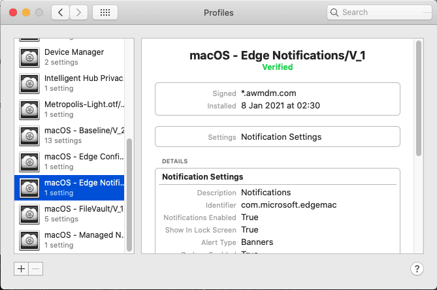The width and height of the screenshot is (437, 290).
Task: Click the details pane scrollbar thumb
Action: tap(419, 98)
